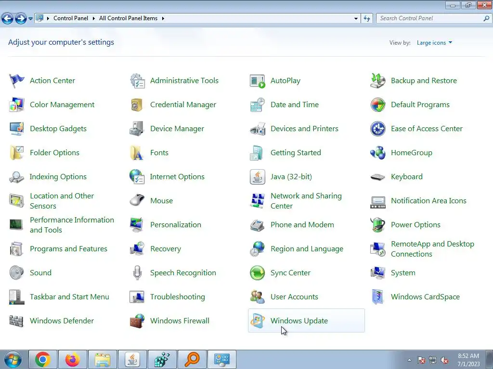
Task: Click the Backup and Restore icon
Action: coord(377,81)
